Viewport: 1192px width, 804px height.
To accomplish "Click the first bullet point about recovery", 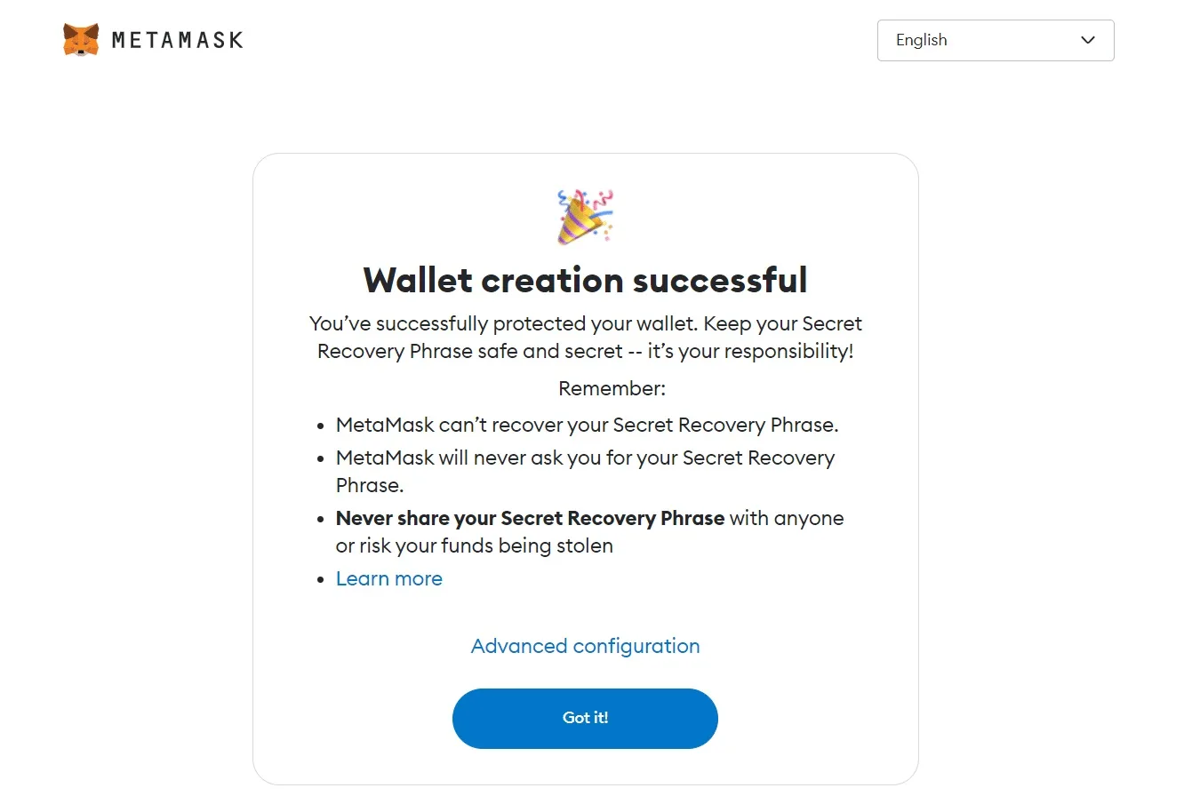I will click(587, 425).
